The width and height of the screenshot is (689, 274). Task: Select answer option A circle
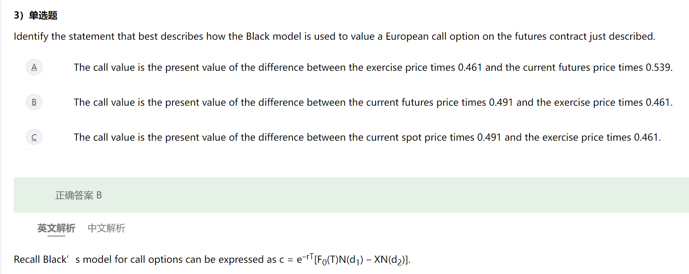click(x=34, y=67)
